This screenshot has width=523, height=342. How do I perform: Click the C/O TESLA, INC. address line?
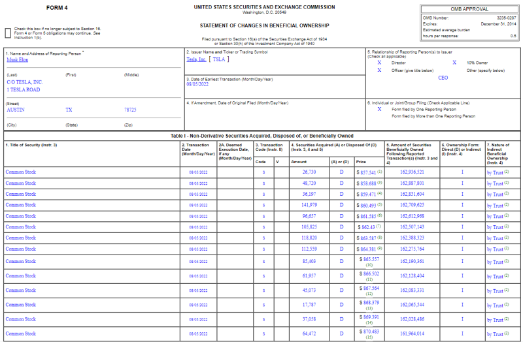pos(25,82)
